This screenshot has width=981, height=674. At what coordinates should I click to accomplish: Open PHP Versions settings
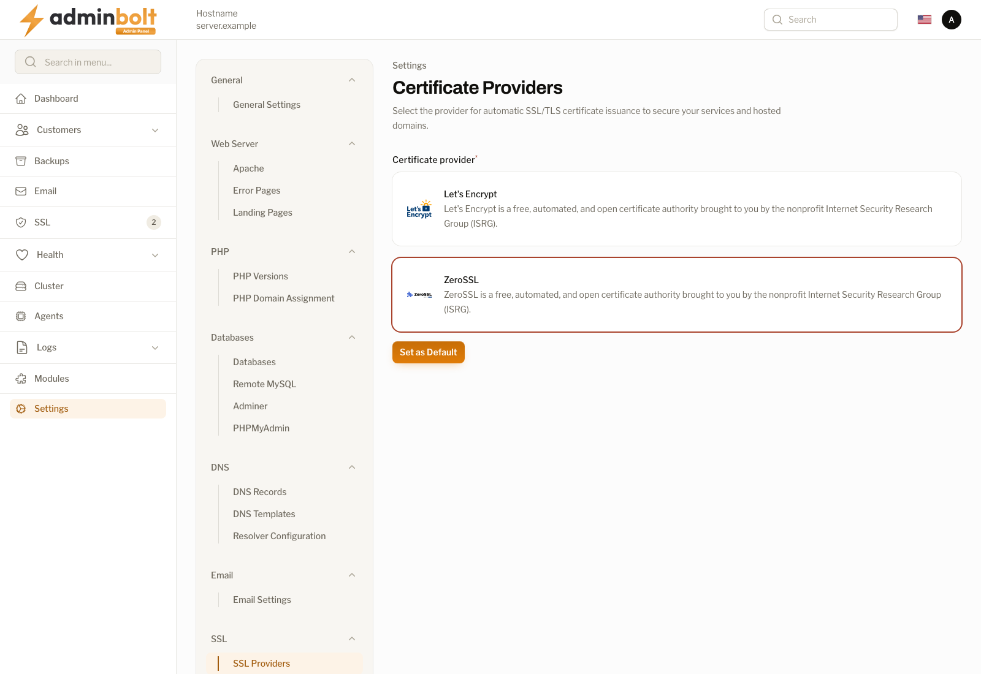[x=261, y=276]
